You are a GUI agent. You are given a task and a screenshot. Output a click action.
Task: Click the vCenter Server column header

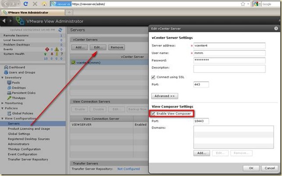point(132,57)
